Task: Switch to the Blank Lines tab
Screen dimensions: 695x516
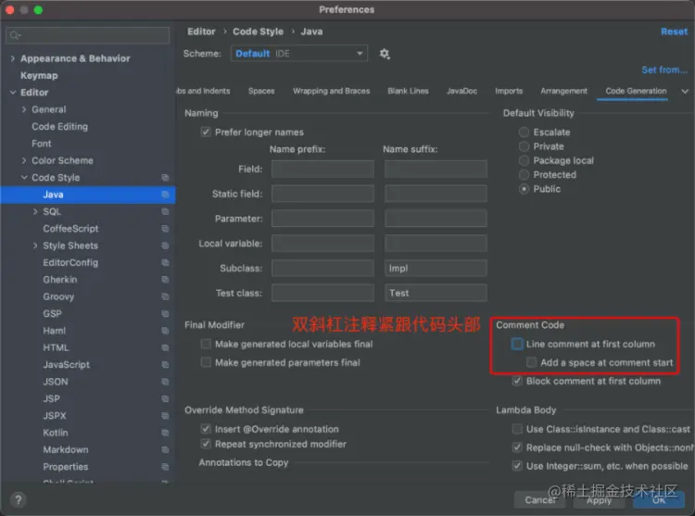Action: (408, 91)
